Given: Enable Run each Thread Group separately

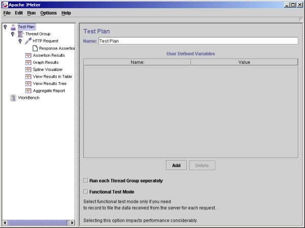Looking at the screenshot, I should (x=85, y=180).
